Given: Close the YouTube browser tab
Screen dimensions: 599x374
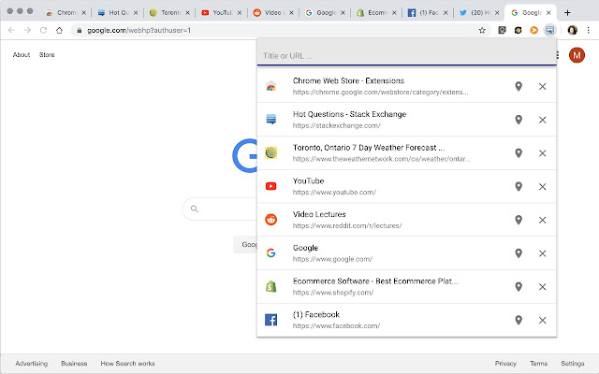Looking at the screenshot, I should [x=240, y=12].
